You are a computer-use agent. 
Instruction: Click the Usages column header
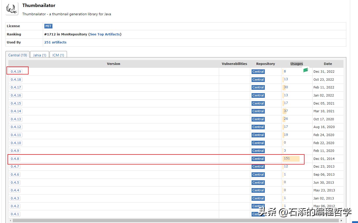pos(297,64)
